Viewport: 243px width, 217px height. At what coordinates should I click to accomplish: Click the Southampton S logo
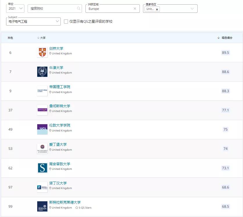tap(42, 168)
